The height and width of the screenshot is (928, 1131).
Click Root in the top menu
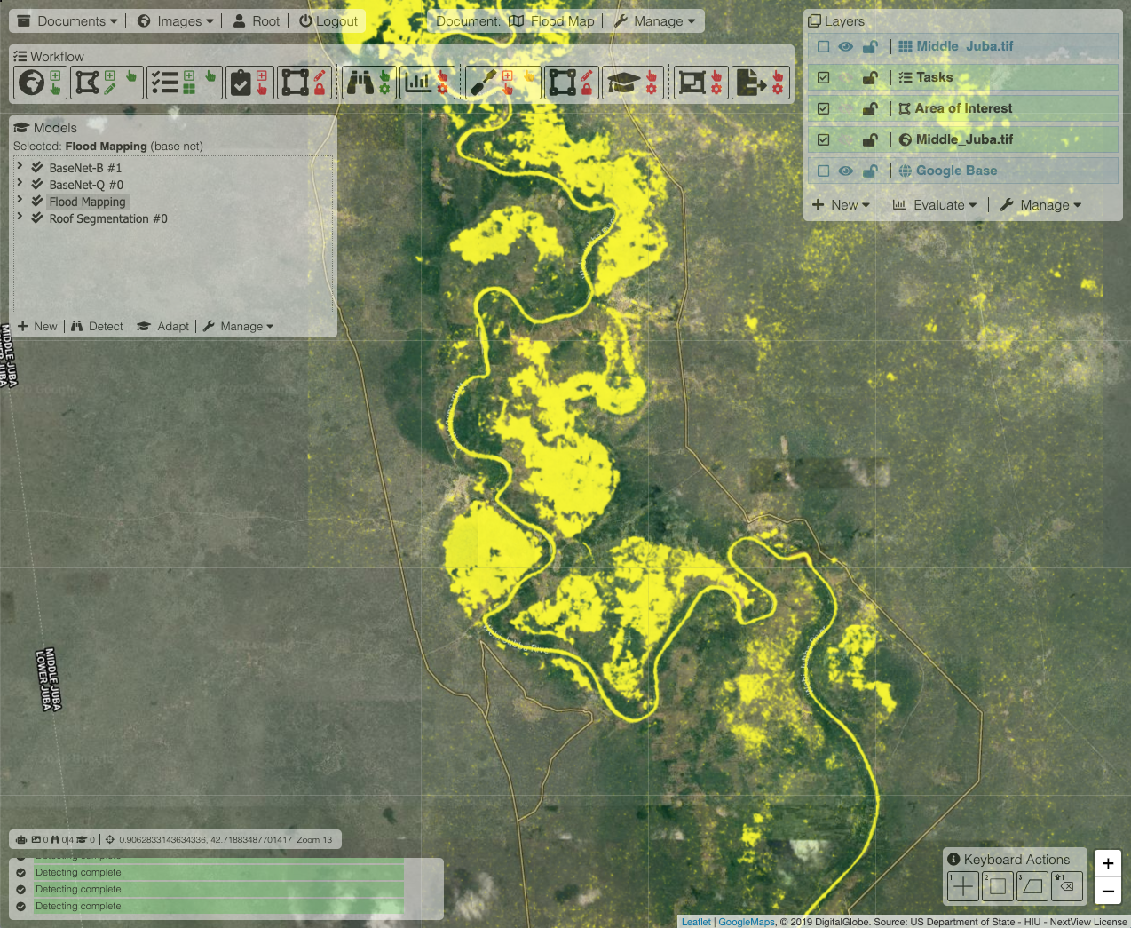tap(257, 21)
